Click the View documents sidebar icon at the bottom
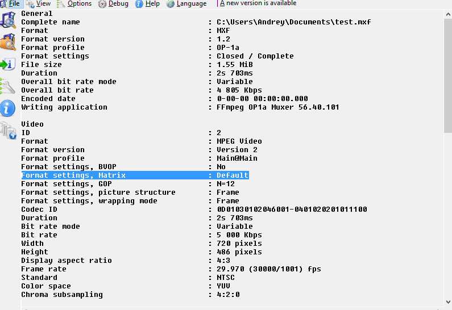 [8, 131]
